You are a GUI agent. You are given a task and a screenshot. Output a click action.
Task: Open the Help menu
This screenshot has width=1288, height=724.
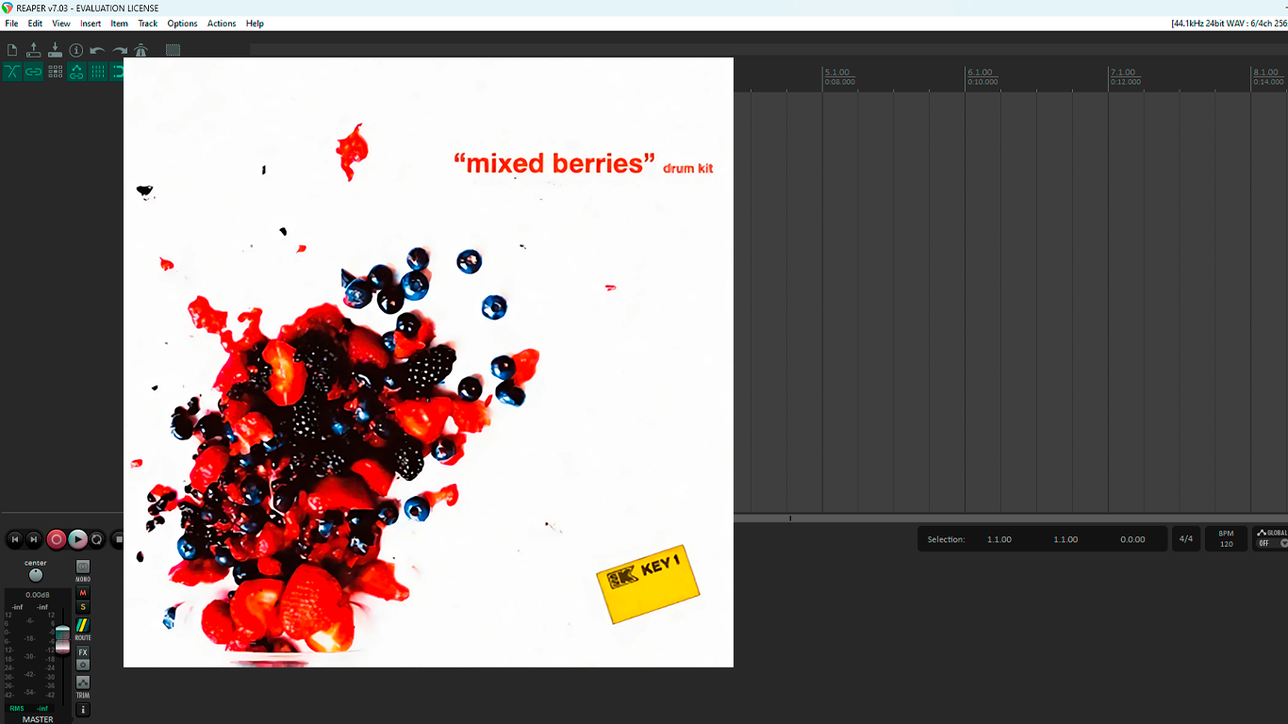pyautogui.click(x=255, y=24)
